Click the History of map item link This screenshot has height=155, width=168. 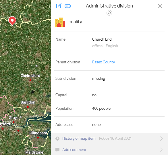79,139
